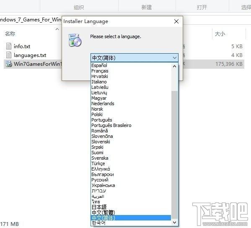
Task: Sort files by the 大小 column header
Action: [220, 34]
